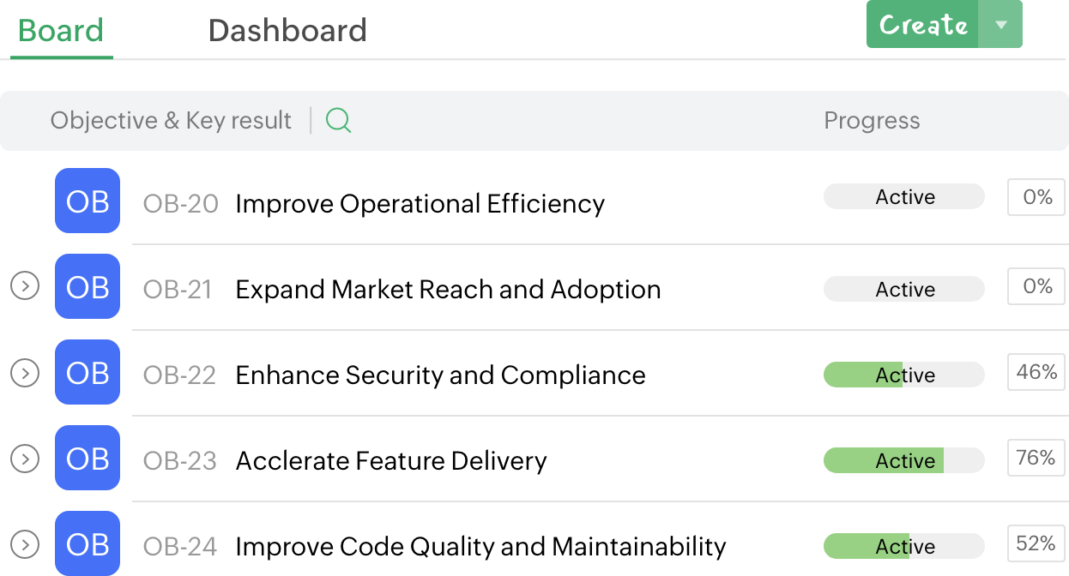Click the fourth objective's Active progress bar
Image resolution: width=1069 pixels, height=576 pixels.
tap(904, 461)
